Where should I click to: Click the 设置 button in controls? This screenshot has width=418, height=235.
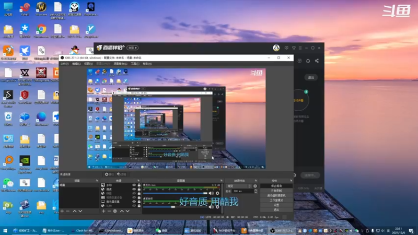[x=276, y=205]
